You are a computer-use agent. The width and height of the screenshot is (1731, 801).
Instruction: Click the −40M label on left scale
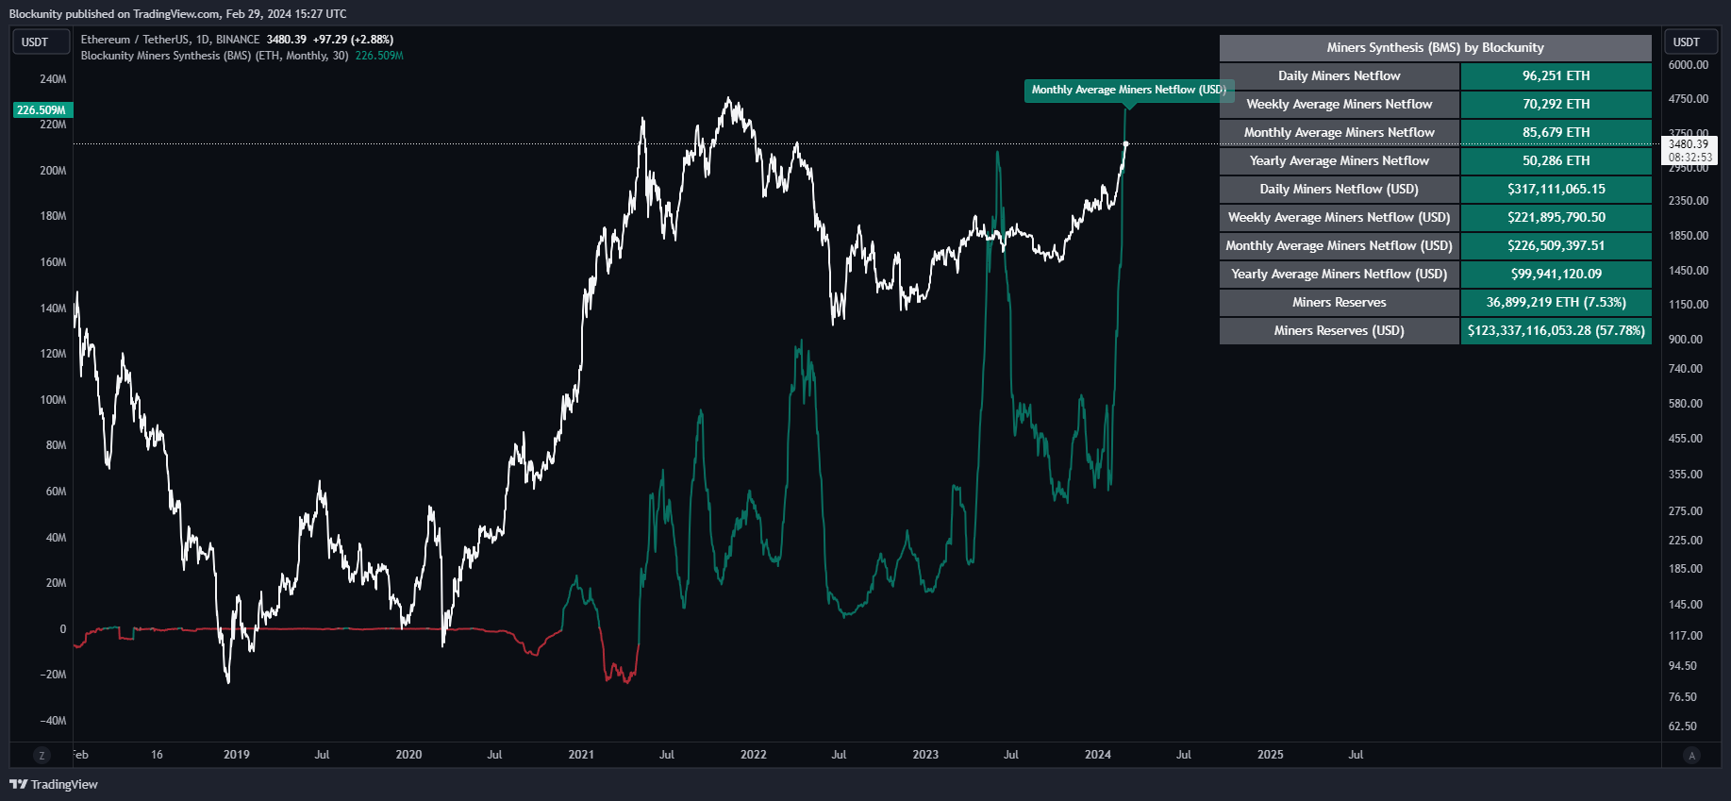[x=53, y=721]
